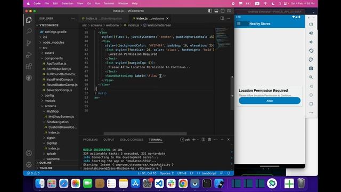The height and width of the screenshot is (192, 341).
Task: Click emulator Home circle button
Action: pos(311,95)
